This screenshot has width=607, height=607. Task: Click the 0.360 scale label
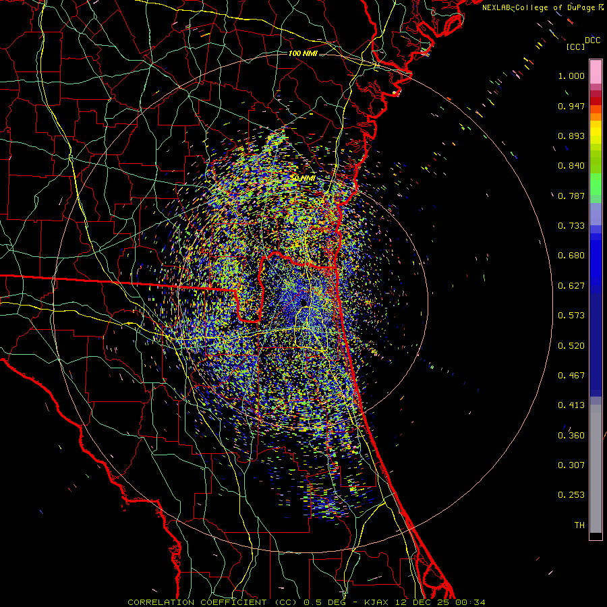[x=571, y=436]
